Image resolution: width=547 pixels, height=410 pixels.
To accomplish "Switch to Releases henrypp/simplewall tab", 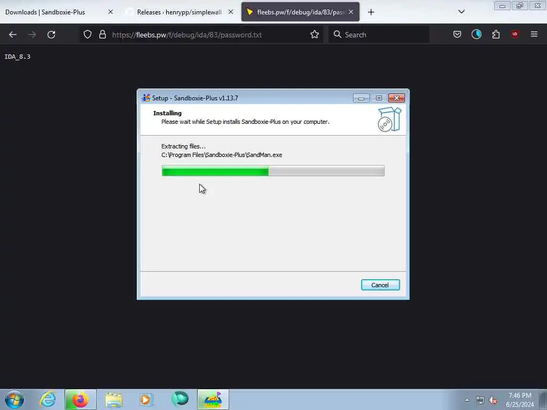I will tap(179, 12).
